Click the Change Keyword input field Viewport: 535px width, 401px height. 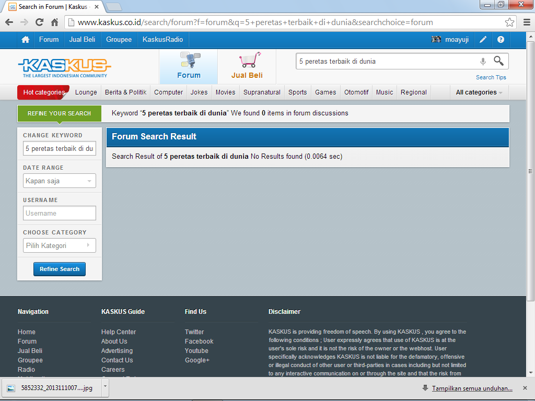60,148
